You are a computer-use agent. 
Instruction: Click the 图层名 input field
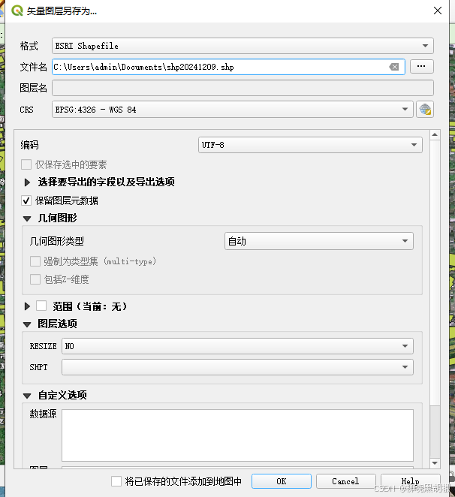click(x=243, y=88)
